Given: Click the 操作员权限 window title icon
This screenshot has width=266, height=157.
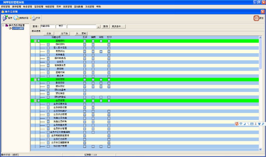Looking at the screenshot, I should 3,12.
